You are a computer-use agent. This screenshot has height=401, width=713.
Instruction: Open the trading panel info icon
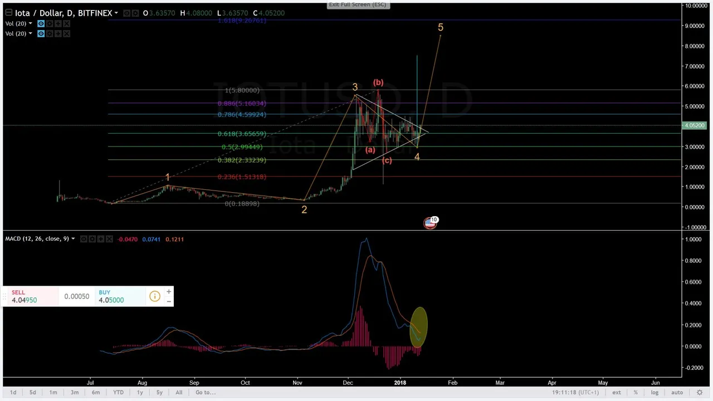[x=154, y=296]
